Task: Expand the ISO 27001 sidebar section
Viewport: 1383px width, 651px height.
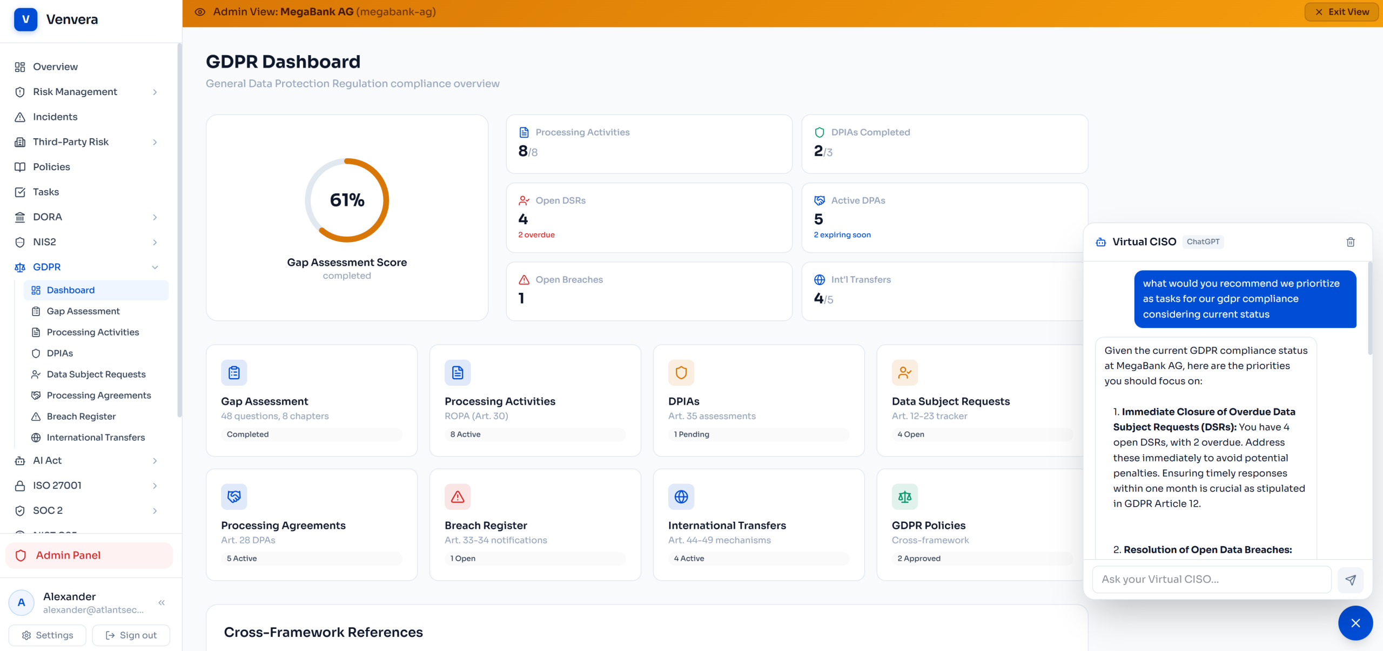Action: point(155,486)
